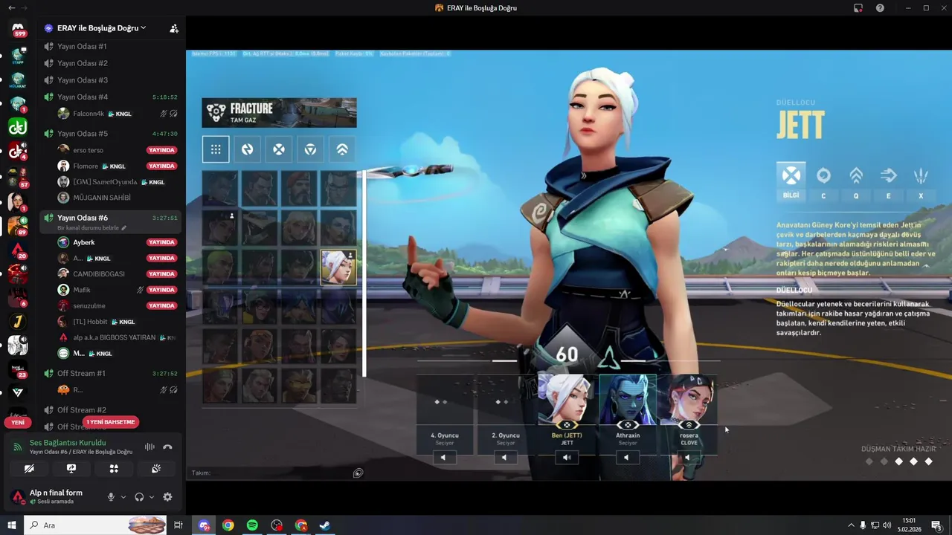Open the yellow J server icon
This screenshot has height=535, width=952.
coord(18,322)
